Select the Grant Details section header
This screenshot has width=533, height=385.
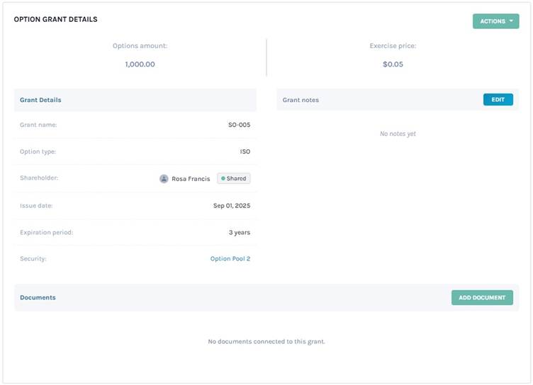pos(40,100)
